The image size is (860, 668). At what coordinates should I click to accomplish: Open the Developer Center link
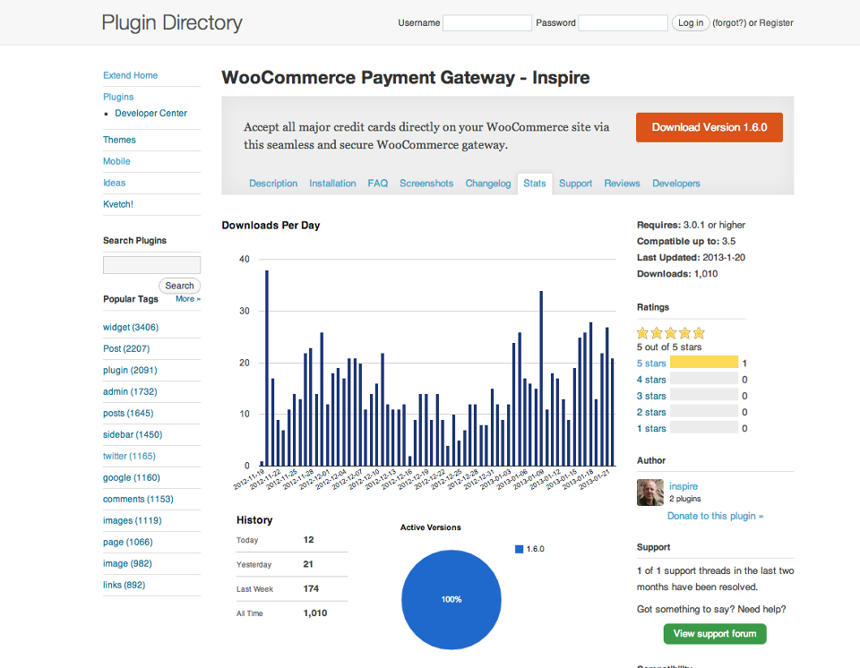[x=150, y=113]
